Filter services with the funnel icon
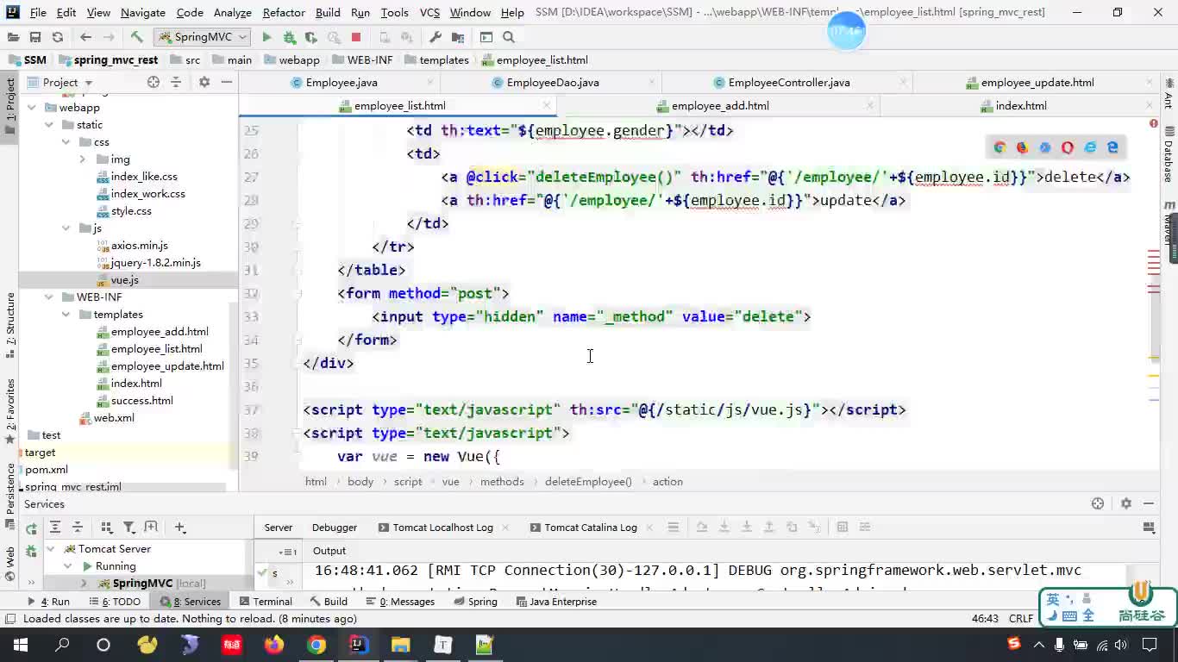 click(x=128, y=527)
